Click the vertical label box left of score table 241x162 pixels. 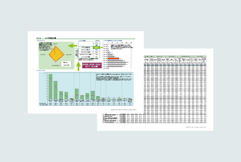(x=76, y=51)
